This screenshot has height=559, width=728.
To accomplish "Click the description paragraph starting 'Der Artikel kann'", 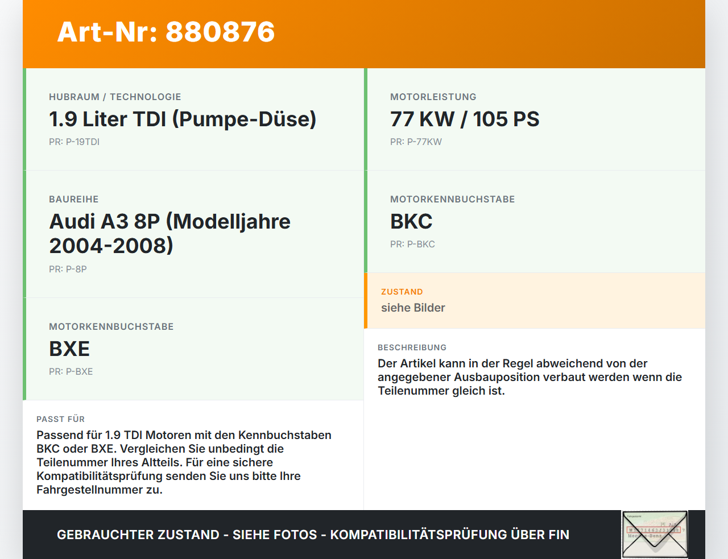I will pos(530,377).
